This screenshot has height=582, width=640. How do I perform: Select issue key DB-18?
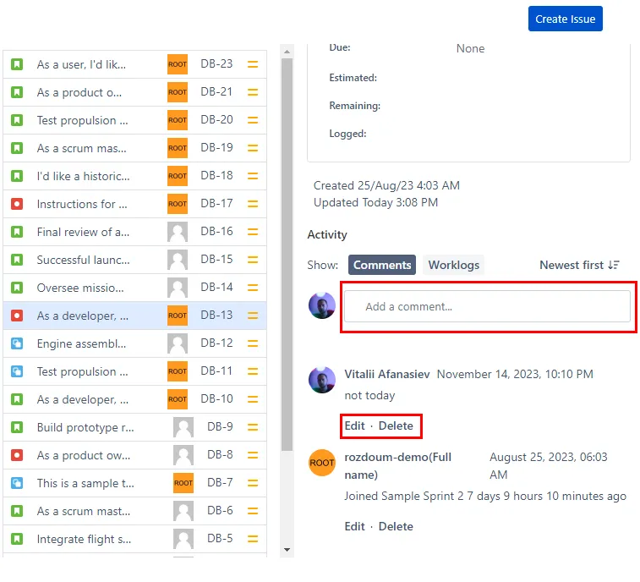(x=216, y=176)
